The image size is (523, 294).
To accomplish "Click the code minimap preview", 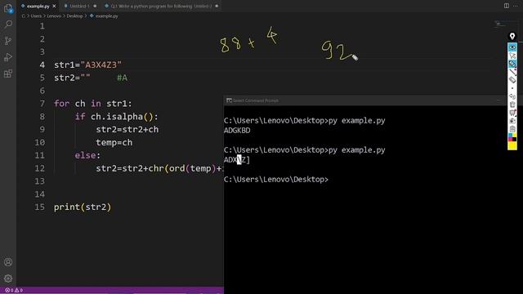I will click(x=499, y=24).
